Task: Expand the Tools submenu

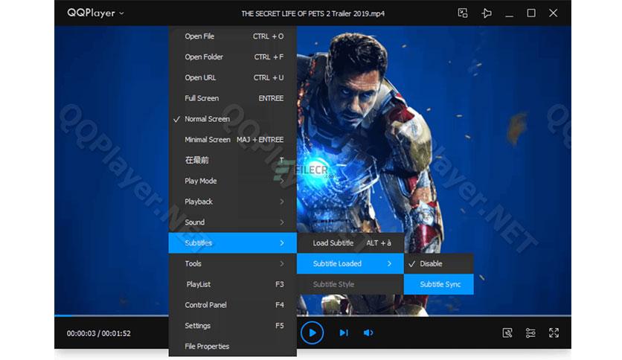Action: [x=233, y=263]
